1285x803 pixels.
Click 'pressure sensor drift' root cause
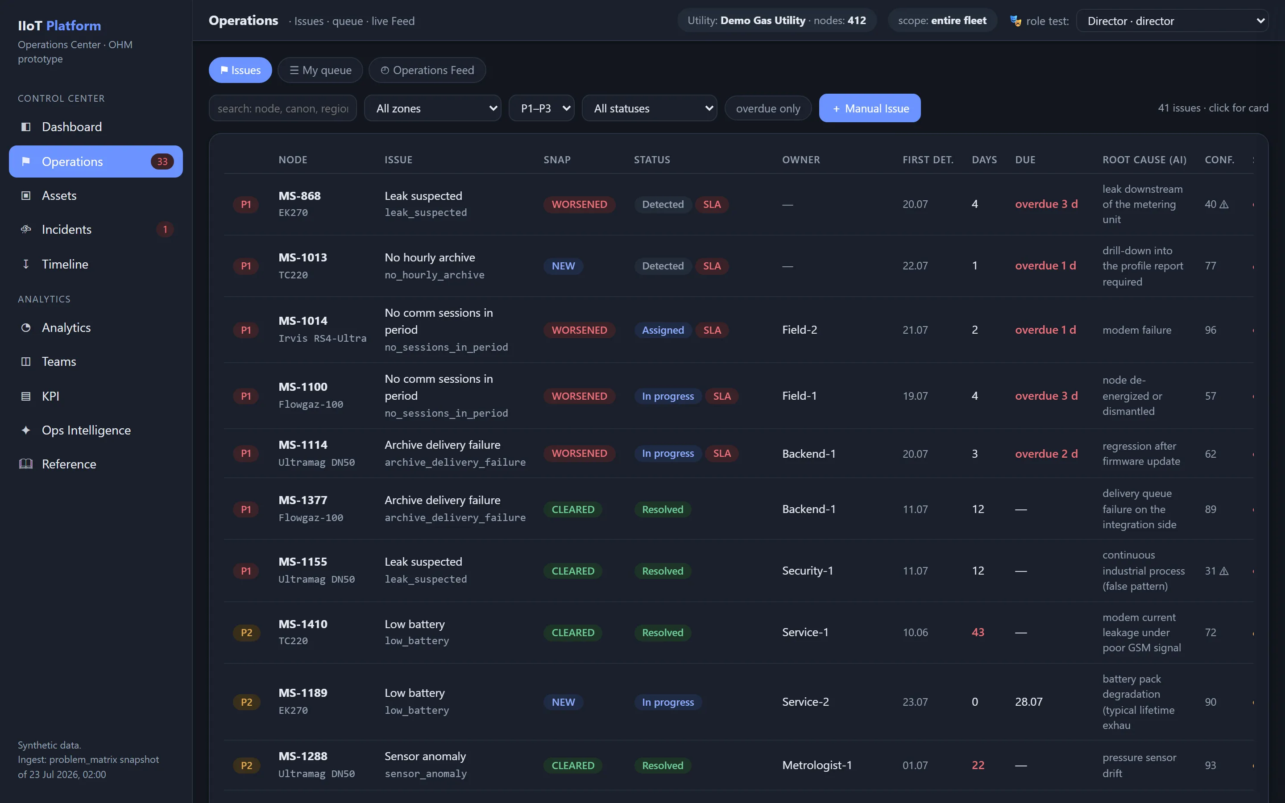(1140, 765)
